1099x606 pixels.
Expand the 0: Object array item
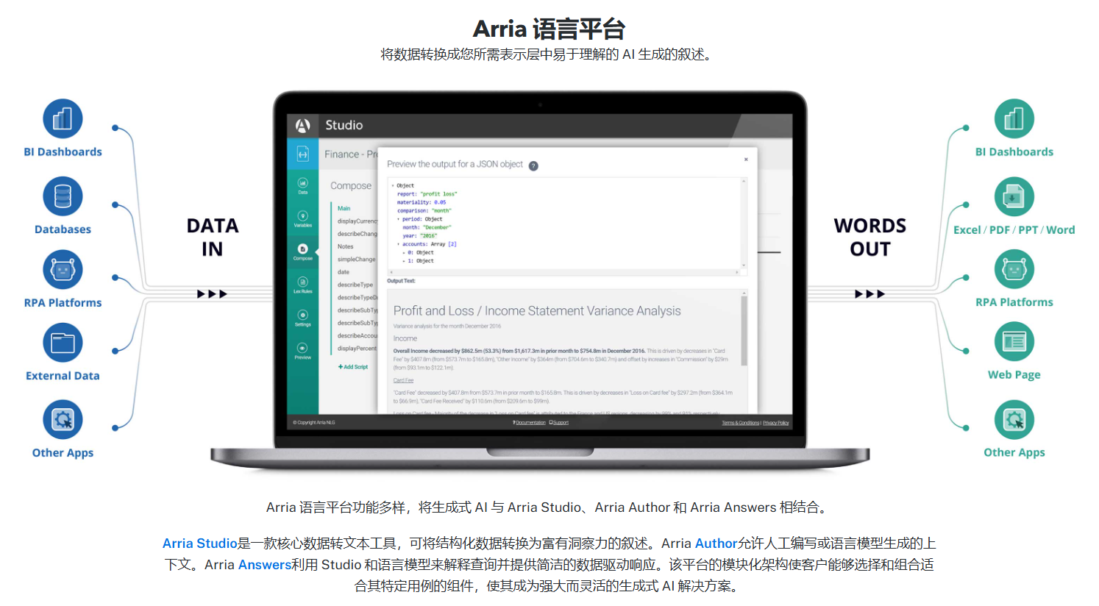point(404,252)
